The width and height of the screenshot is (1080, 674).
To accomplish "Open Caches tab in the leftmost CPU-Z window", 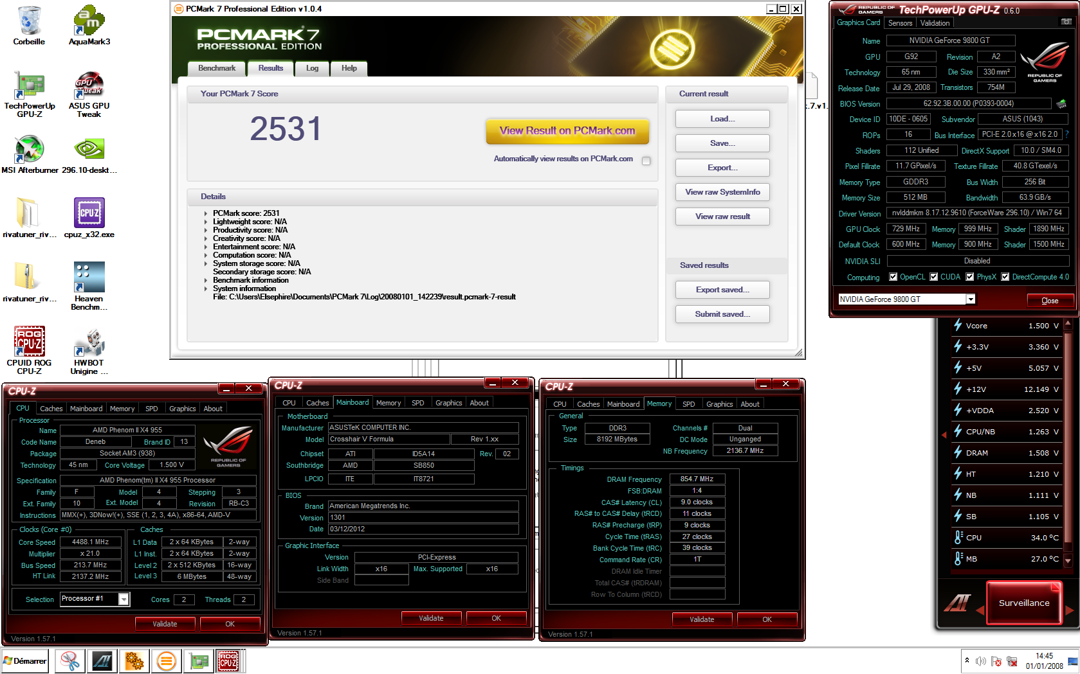I will click(x=51, y=409).
